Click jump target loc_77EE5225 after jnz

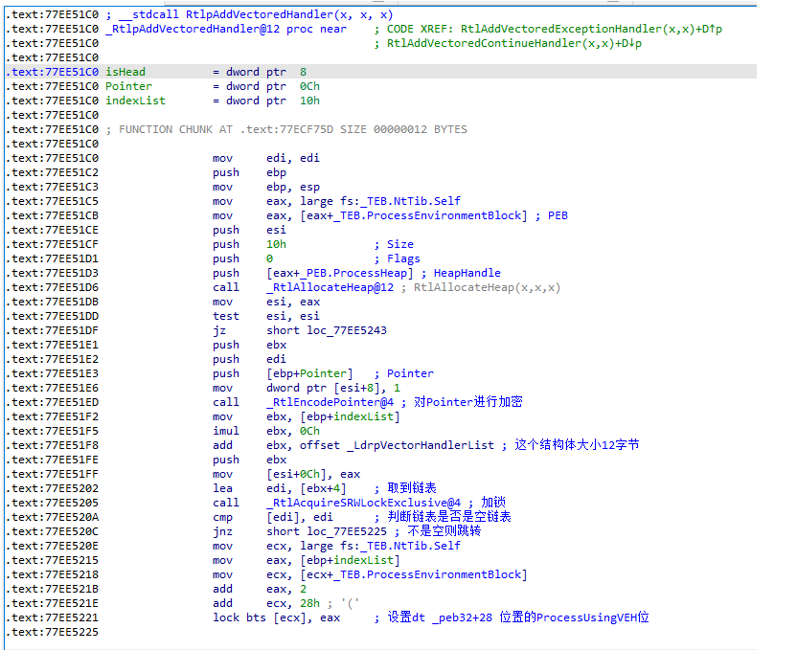pyautogui.click(x=347, y=531)
